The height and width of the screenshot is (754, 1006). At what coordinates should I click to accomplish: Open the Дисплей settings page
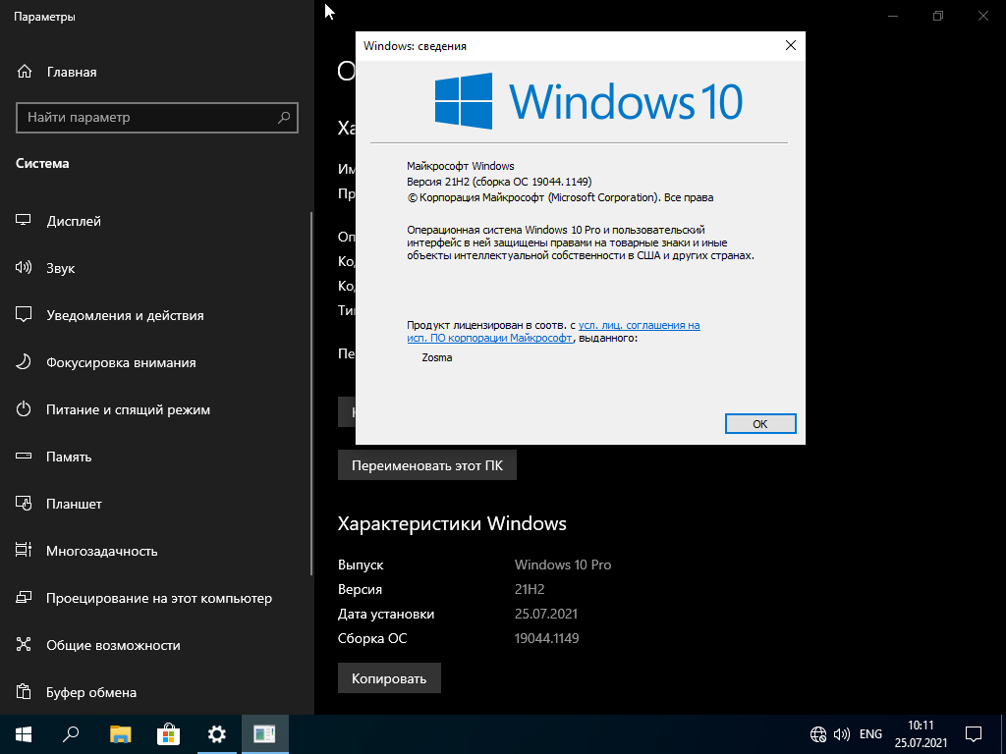point(74,221)
